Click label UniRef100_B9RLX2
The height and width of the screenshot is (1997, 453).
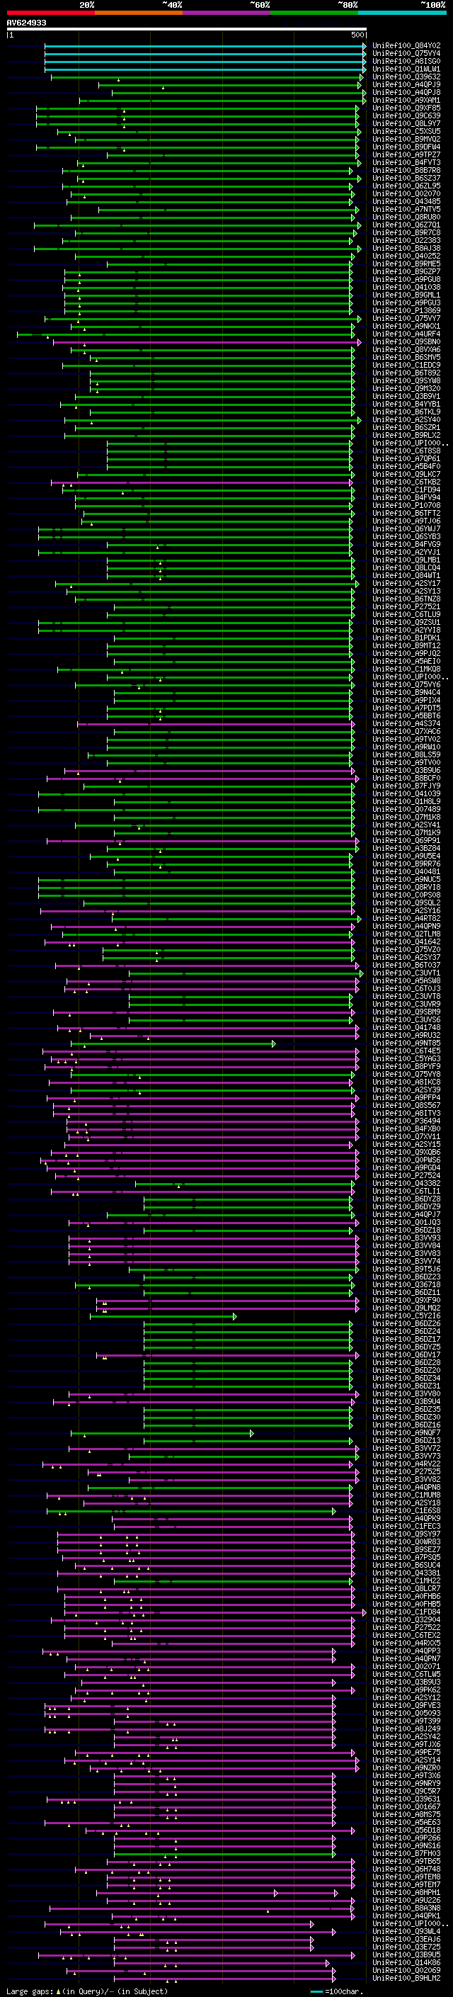pos(406,436)
